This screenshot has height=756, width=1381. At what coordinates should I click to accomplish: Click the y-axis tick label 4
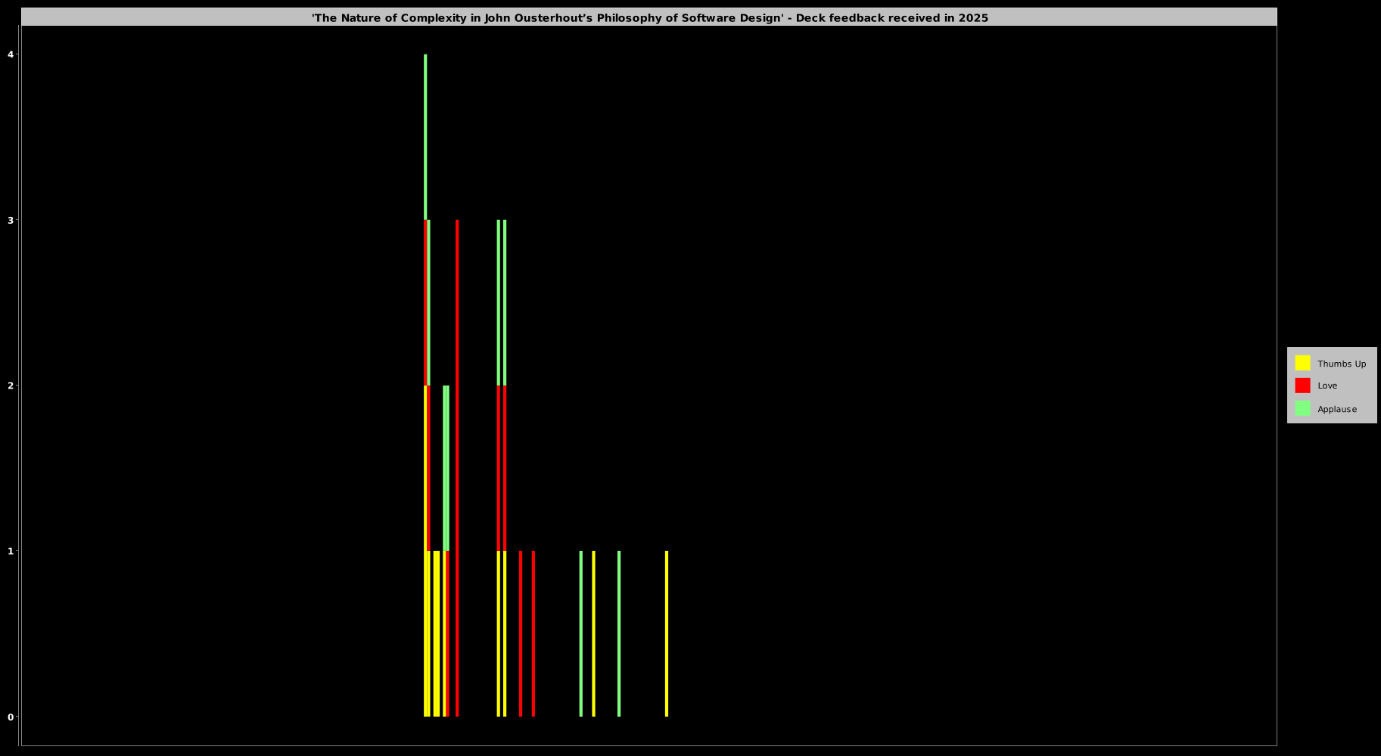point(11,54)
